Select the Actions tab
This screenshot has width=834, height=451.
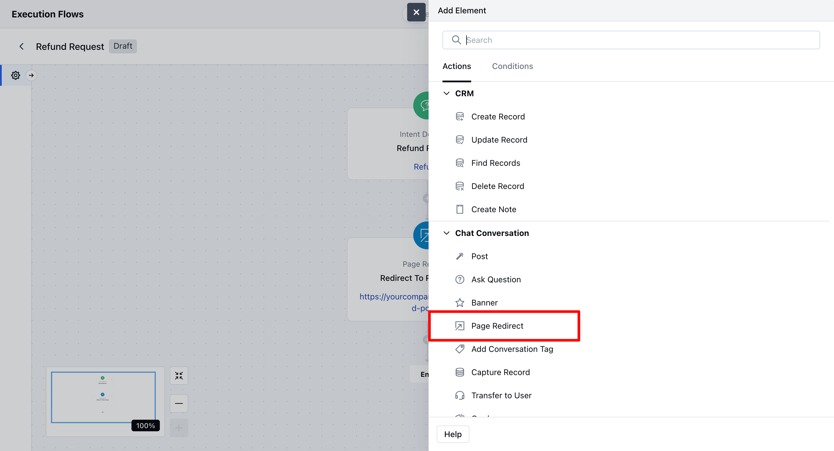(x=456, y=66)
